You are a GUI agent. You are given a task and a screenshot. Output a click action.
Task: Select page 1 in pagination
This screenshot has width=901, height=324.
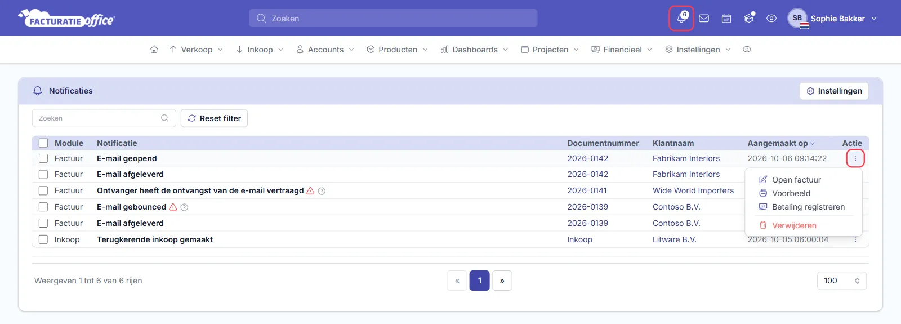pos(479,281)
